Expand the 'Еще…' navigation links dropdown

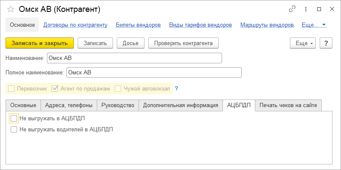[x=314, y=25]
